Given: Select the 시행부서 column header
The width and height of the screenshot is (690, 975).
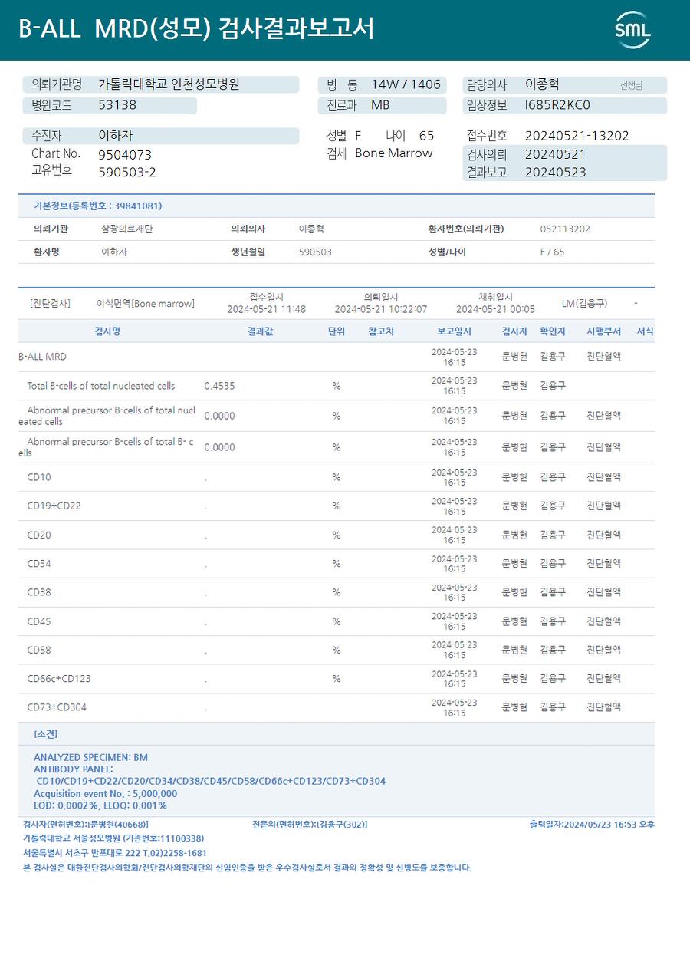Looking at the screenshot, I should 603,331.
